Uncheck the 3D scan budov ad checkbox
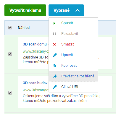The image size is (116, 114). pos(10,93)
